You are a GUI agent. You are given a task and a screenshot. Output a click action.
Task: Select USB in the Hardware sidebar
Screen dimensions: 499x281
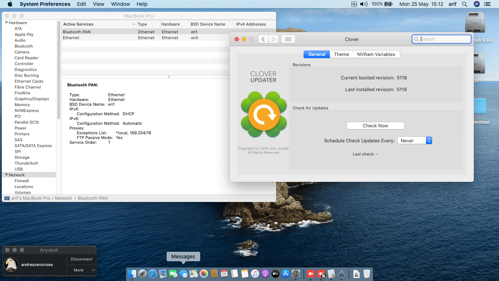coord(19,169)
